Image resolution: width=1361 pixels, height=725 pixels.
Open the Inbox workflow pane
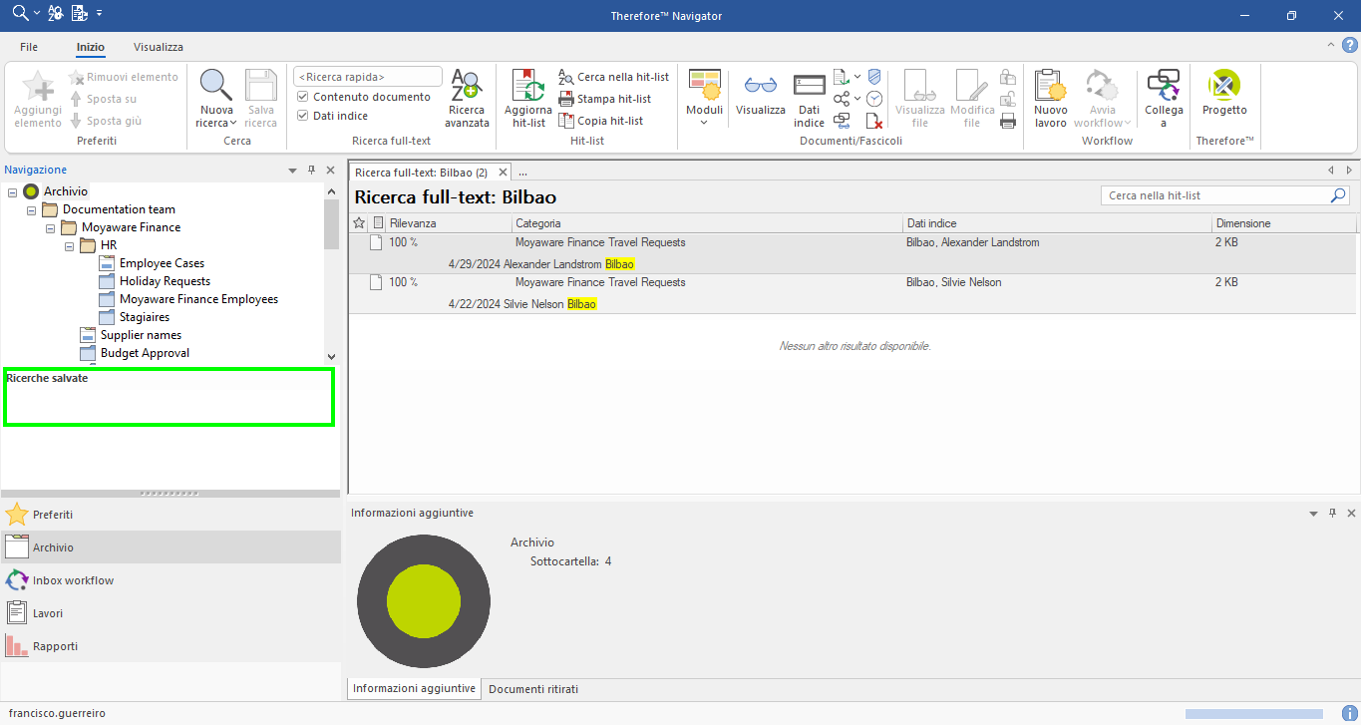(73, 580)
